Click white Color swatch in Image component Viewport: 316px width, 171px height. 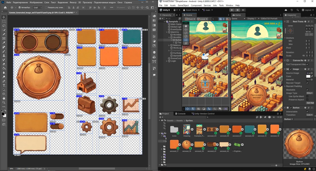308,76
